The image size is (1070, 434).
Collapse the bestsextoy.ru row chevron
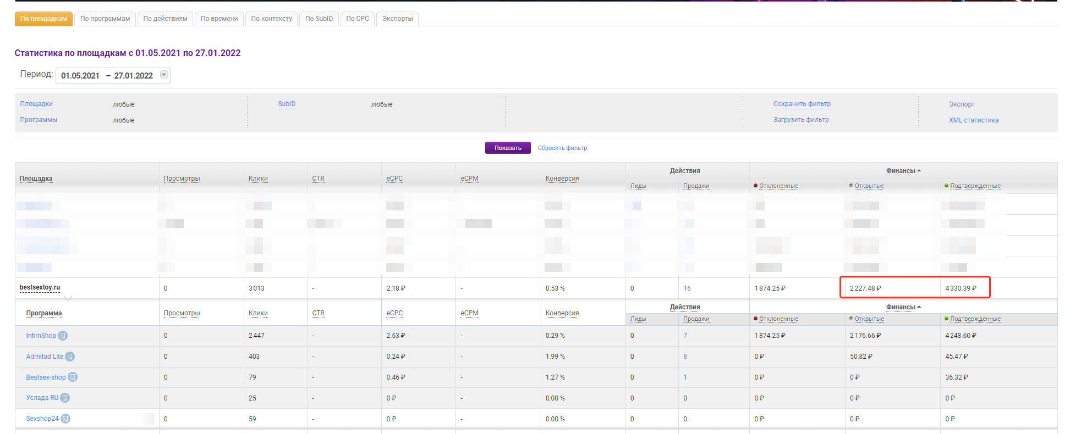tap(68, 298)
